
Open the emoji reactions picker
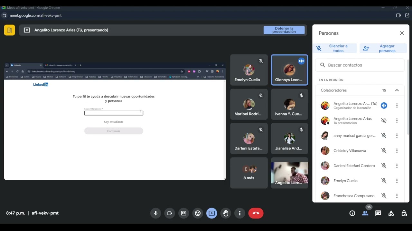[x=198, y=213]
